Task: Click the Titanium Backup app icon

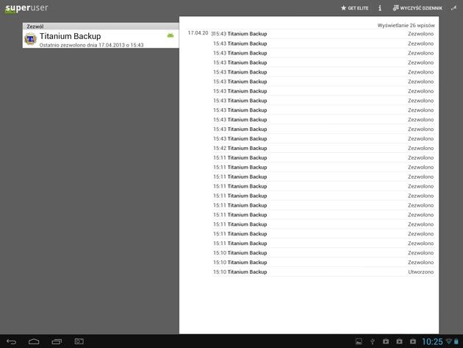Action: [x=30, y=39]
